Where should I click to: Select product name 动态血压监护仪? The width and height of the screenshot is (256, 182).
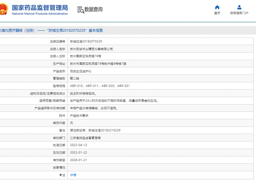coord(81,71)
